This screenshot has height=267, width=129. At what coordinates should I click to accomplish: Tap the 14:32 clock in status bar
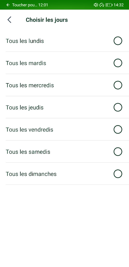point(119,5)
